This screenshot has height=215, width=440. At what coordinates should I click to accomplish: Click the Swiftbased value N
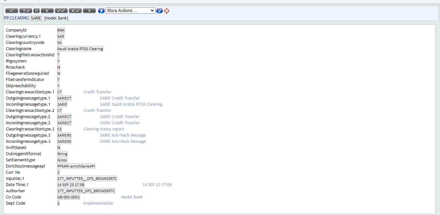(x=59, y=148)
